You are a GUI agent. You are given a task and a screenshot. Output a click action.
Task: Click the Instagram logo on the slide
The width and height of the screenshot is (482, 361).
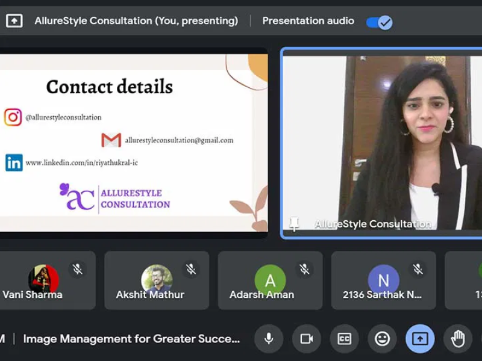coord(13,117)
